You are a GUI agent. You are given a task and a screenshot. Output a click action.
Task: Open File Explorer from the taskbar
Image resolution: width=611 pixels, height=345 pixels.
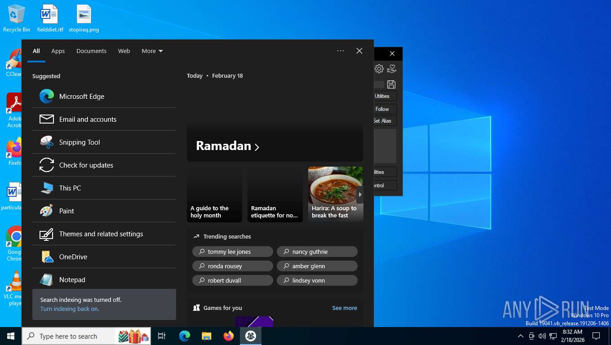(x=207, y=336)
